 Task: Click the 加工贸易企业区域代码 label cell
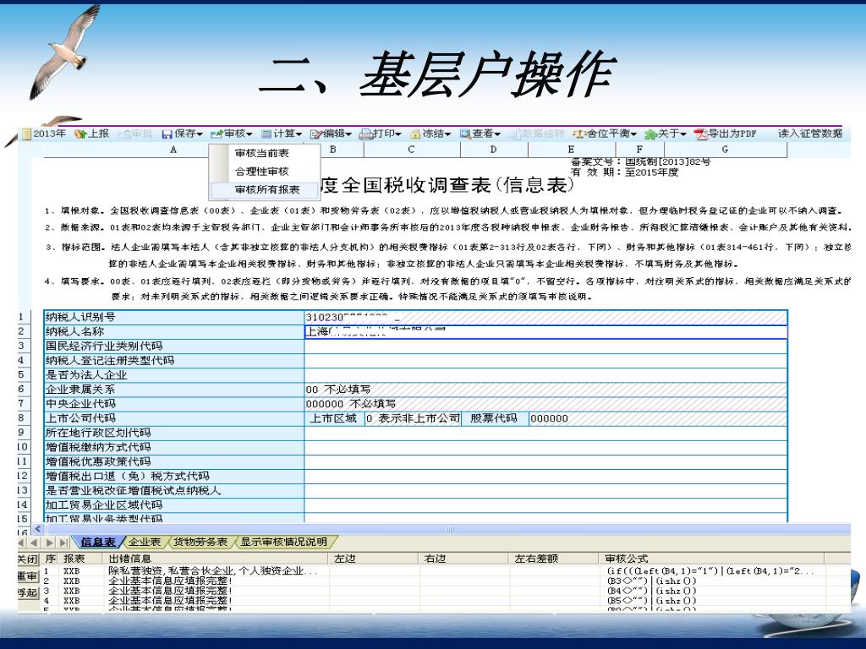pyautogui.click(x=174, y=505)
